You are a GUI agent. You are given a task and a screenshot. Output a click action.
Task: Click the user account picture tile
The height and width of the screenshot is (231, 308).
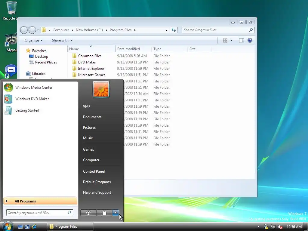(101, 89)
